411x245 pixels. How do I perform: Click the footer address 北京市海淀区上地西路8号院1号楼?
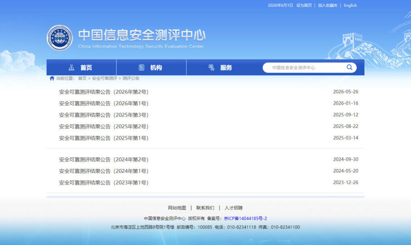pos(142,227)
